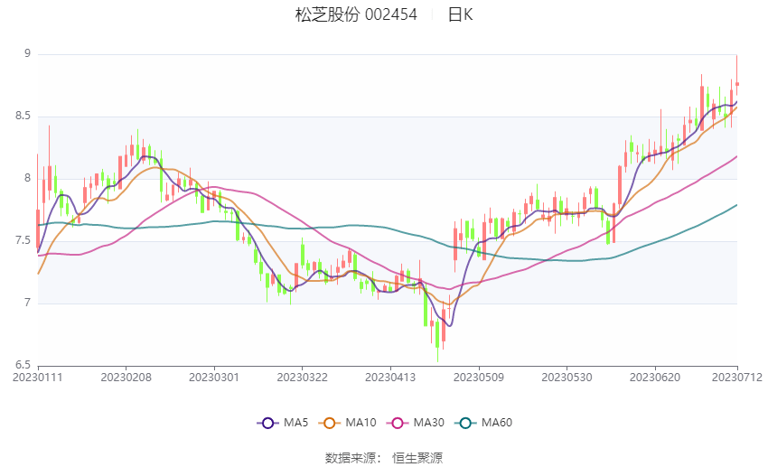The image size is (768, 467).
Task: Click the MA30 pink legend marker
Action: 395,423
